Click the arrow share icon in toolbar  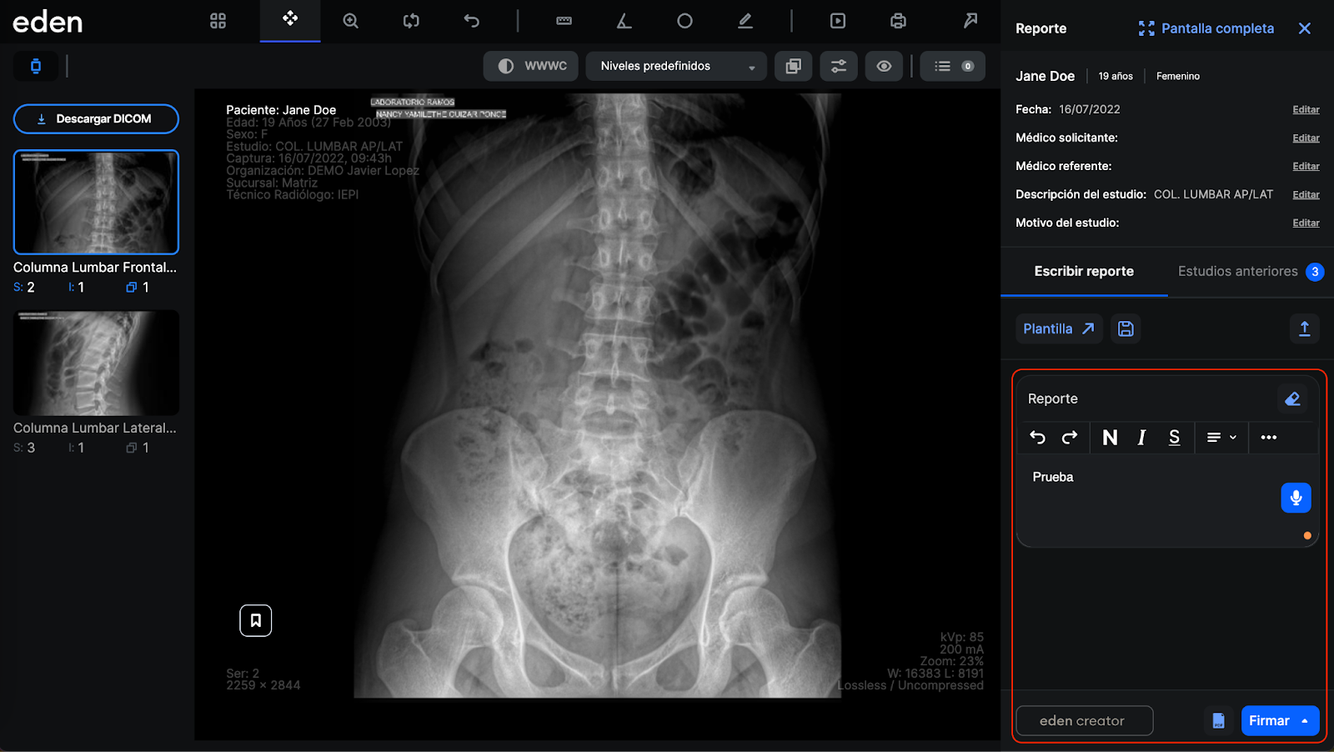(970, 21)
